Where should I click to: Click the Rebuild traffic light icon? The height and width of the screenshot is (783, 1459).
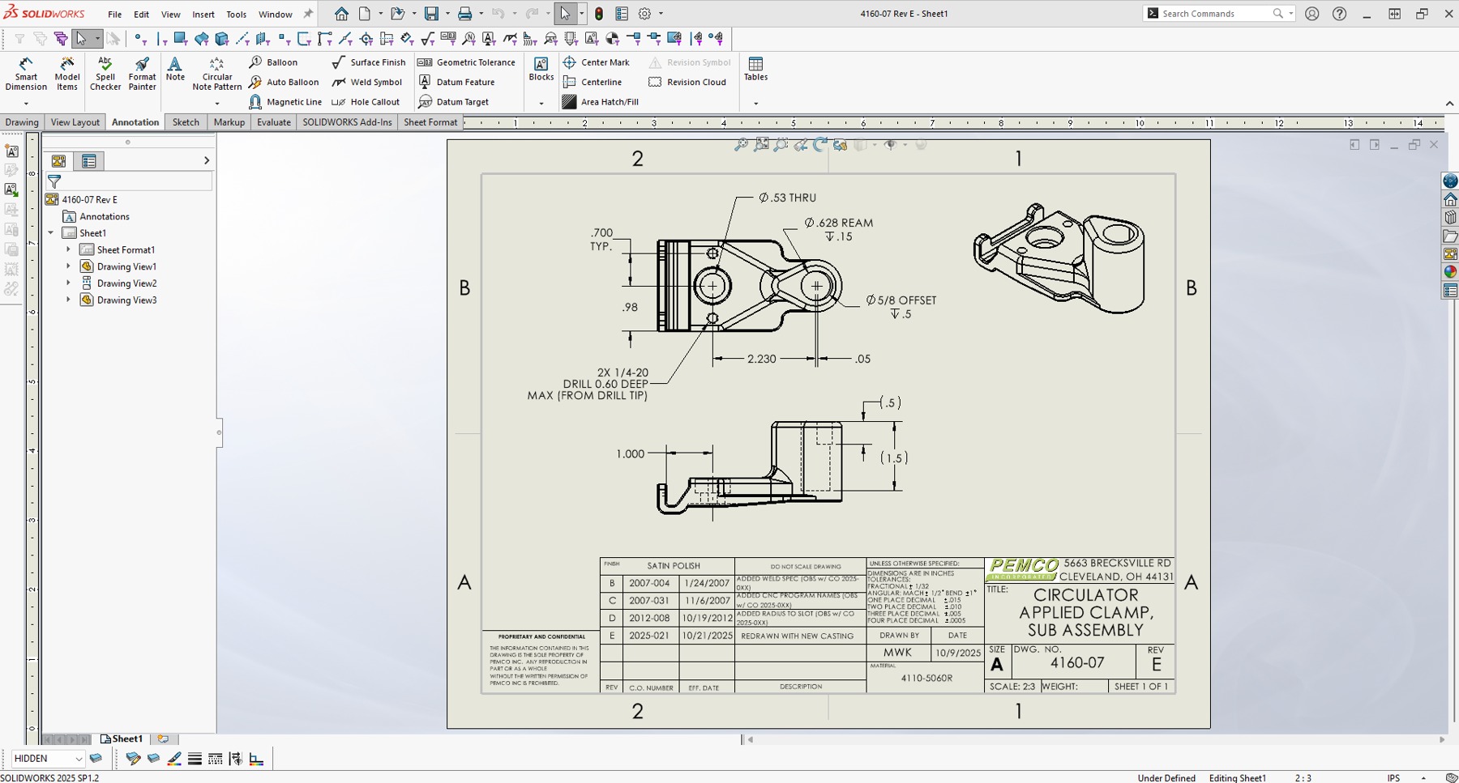[599, 14]
